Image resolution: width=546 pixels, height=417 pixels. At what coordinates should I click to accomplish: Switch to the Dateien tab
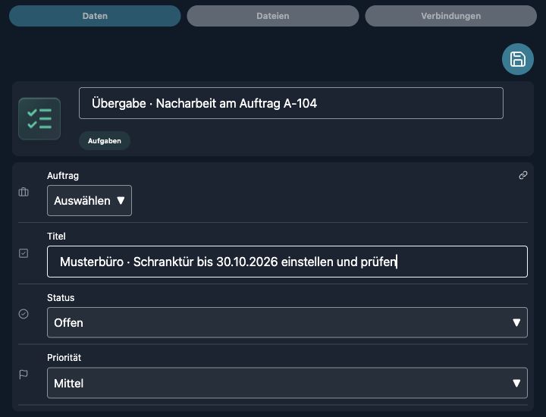click(x=273, y=16)
